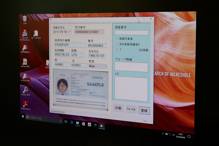
Task: Select the active passport app taskbar icon
Action: (x=102, y=126)
